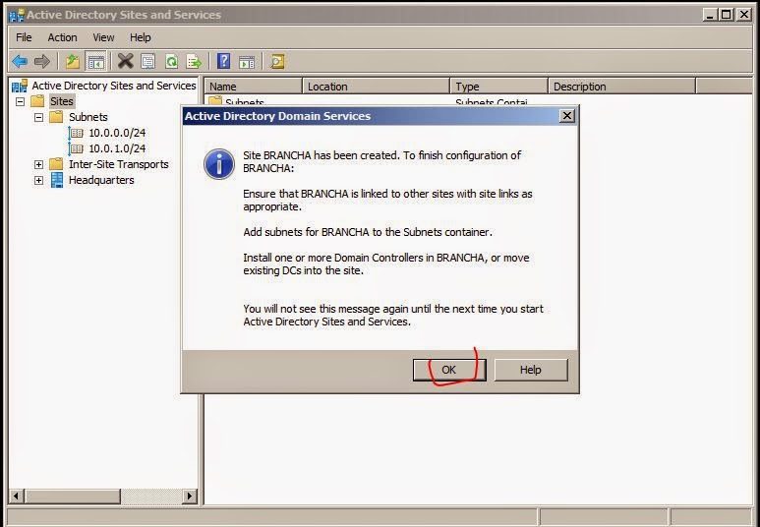
Task: Click the Active Directory Sites and Services title bar icon
Action: coord(17,15)
